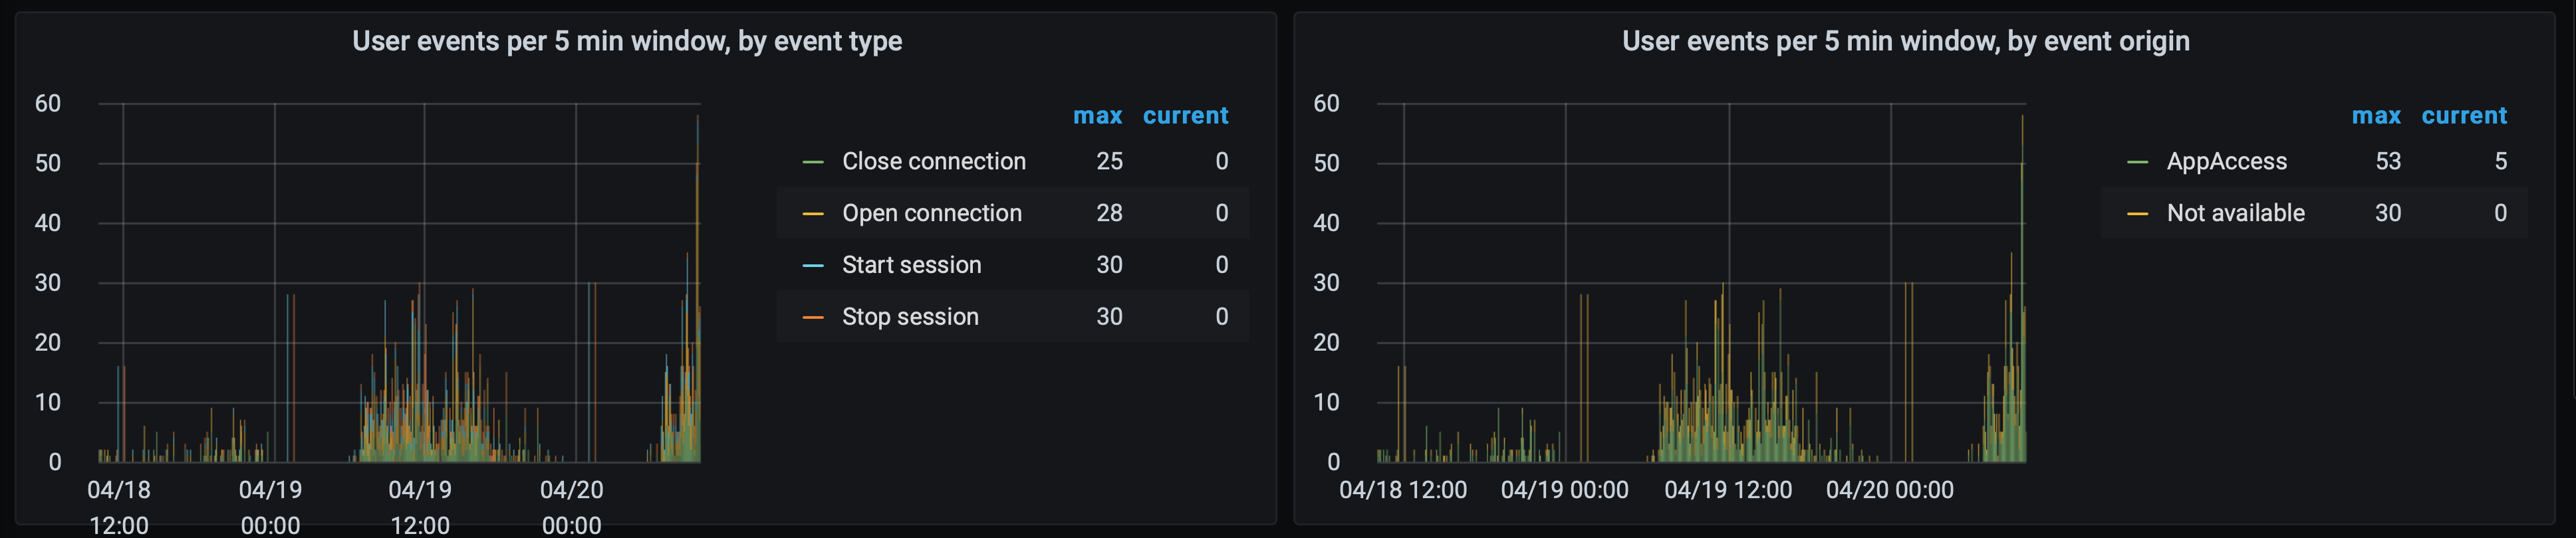
Task: Click Close connection green color swatch
Action: (x=813, y=161)
